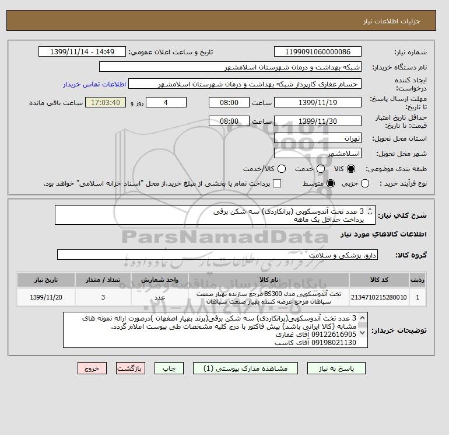Screen dimensions: 449x435
Task: Click the تاریخ نیاز column header
Action: [x=46, y=280]
